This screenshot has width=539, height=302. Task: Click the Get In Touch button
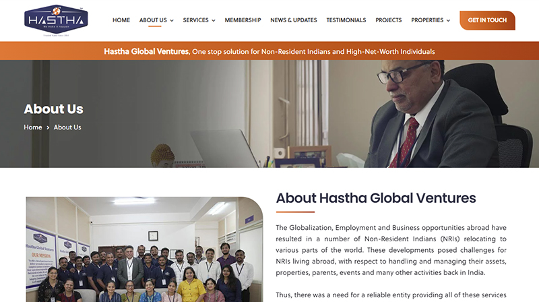click(x=487, y=20)
